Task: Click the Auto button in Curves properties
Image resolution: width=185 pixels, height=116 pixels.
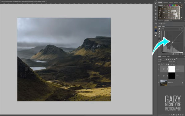Action: pyautogui.click(x=182, y=29)
